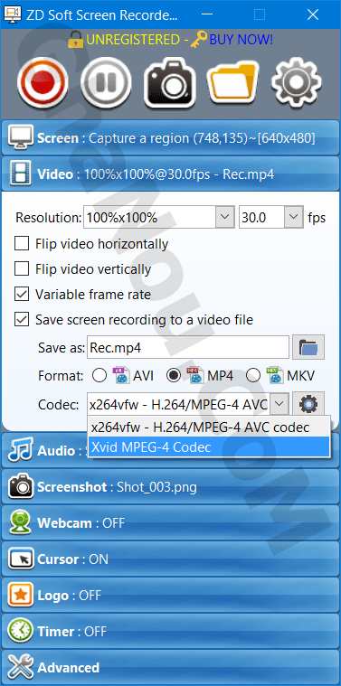Take a screenshot with the camera icon

(169, 82)
